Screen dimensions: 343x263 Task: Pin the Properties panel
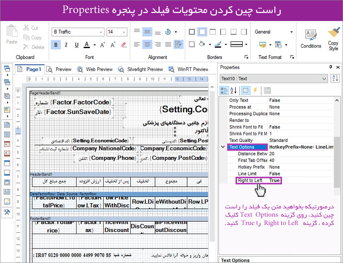click(330, 68)
